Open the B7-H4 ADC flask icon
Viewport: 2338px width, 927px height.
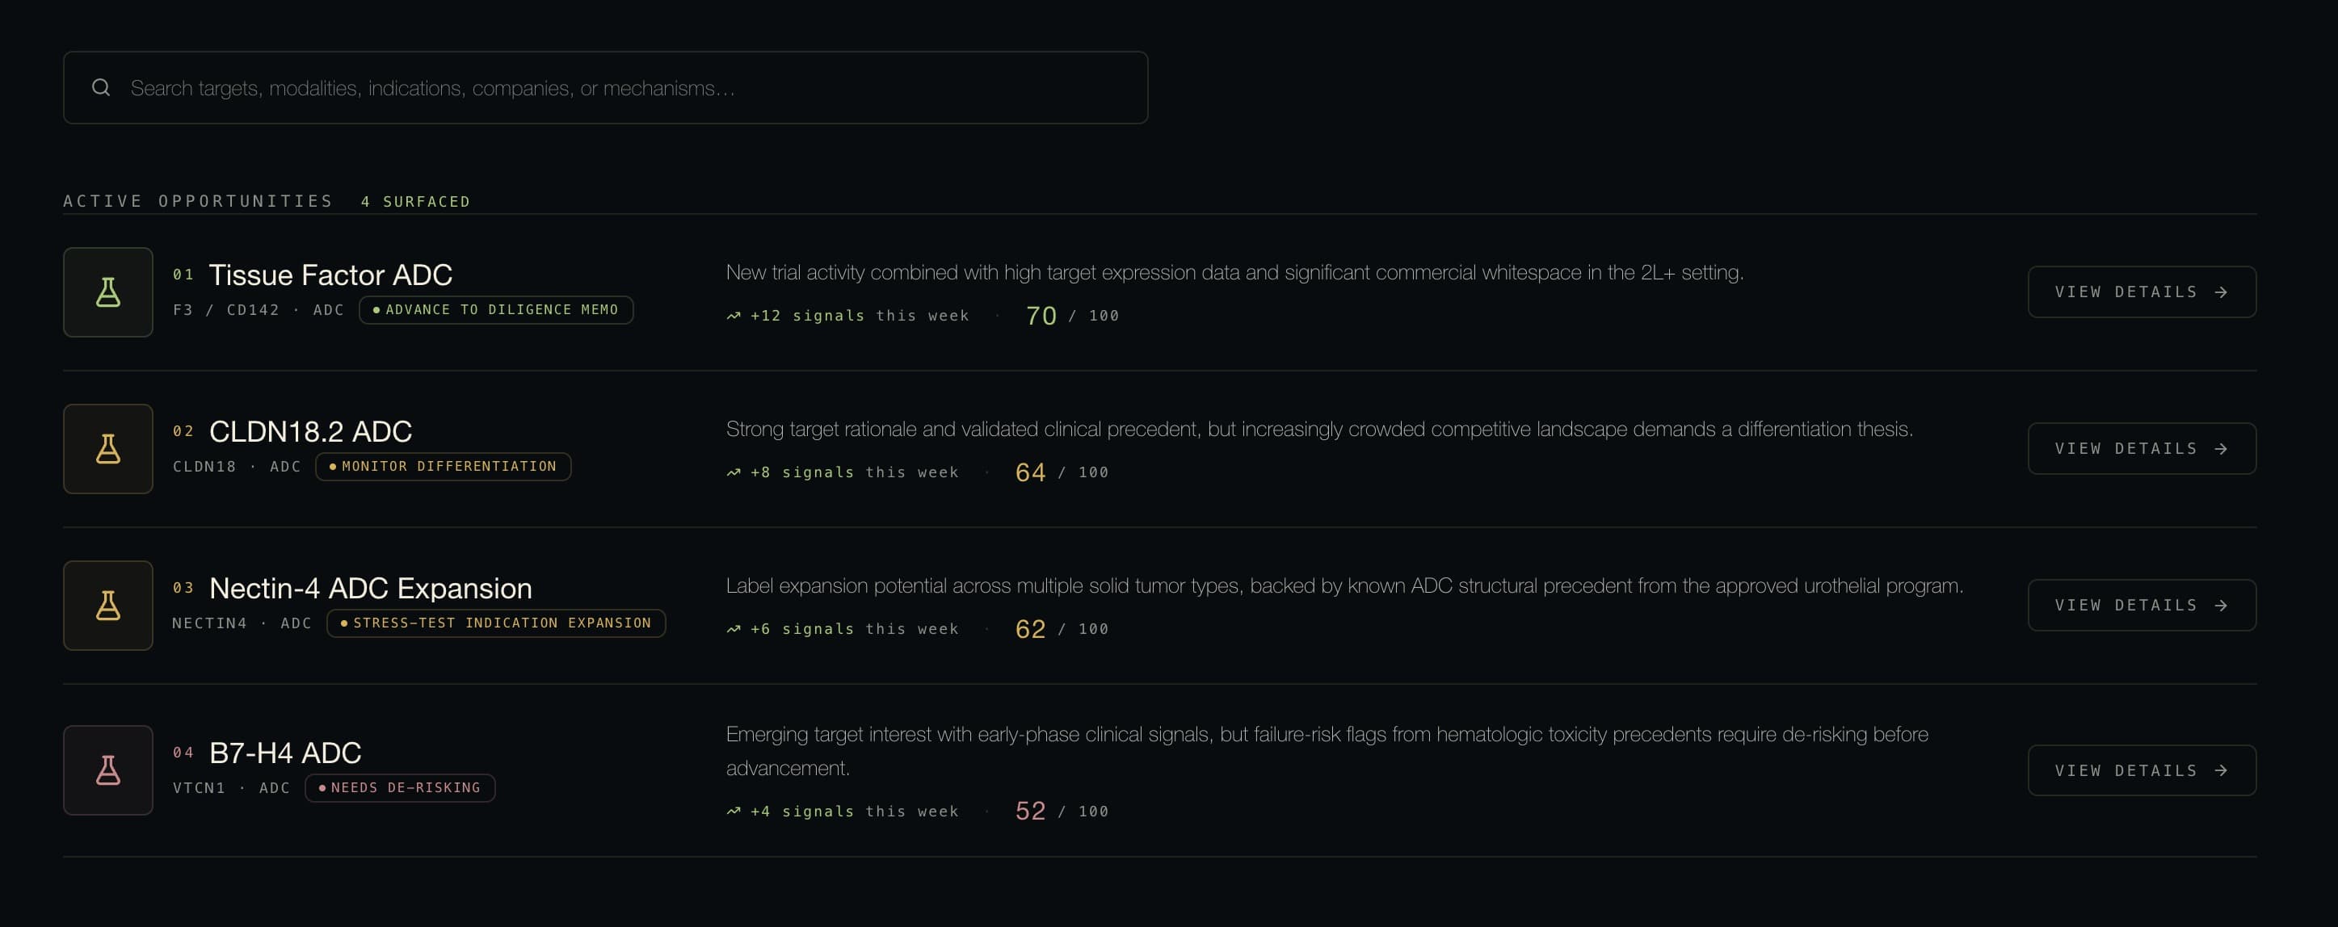tap(108, 770)
